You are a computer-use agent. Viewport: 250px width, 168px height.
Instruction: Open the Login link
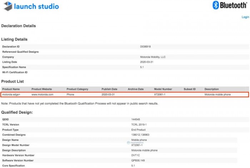pyautogui.click(x=245, y=17)
